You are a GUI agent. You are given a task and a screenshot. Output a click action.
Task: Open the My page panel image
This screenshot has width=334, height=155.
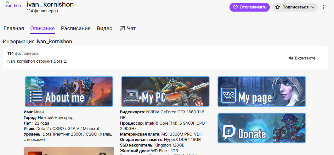click(262, 91)
